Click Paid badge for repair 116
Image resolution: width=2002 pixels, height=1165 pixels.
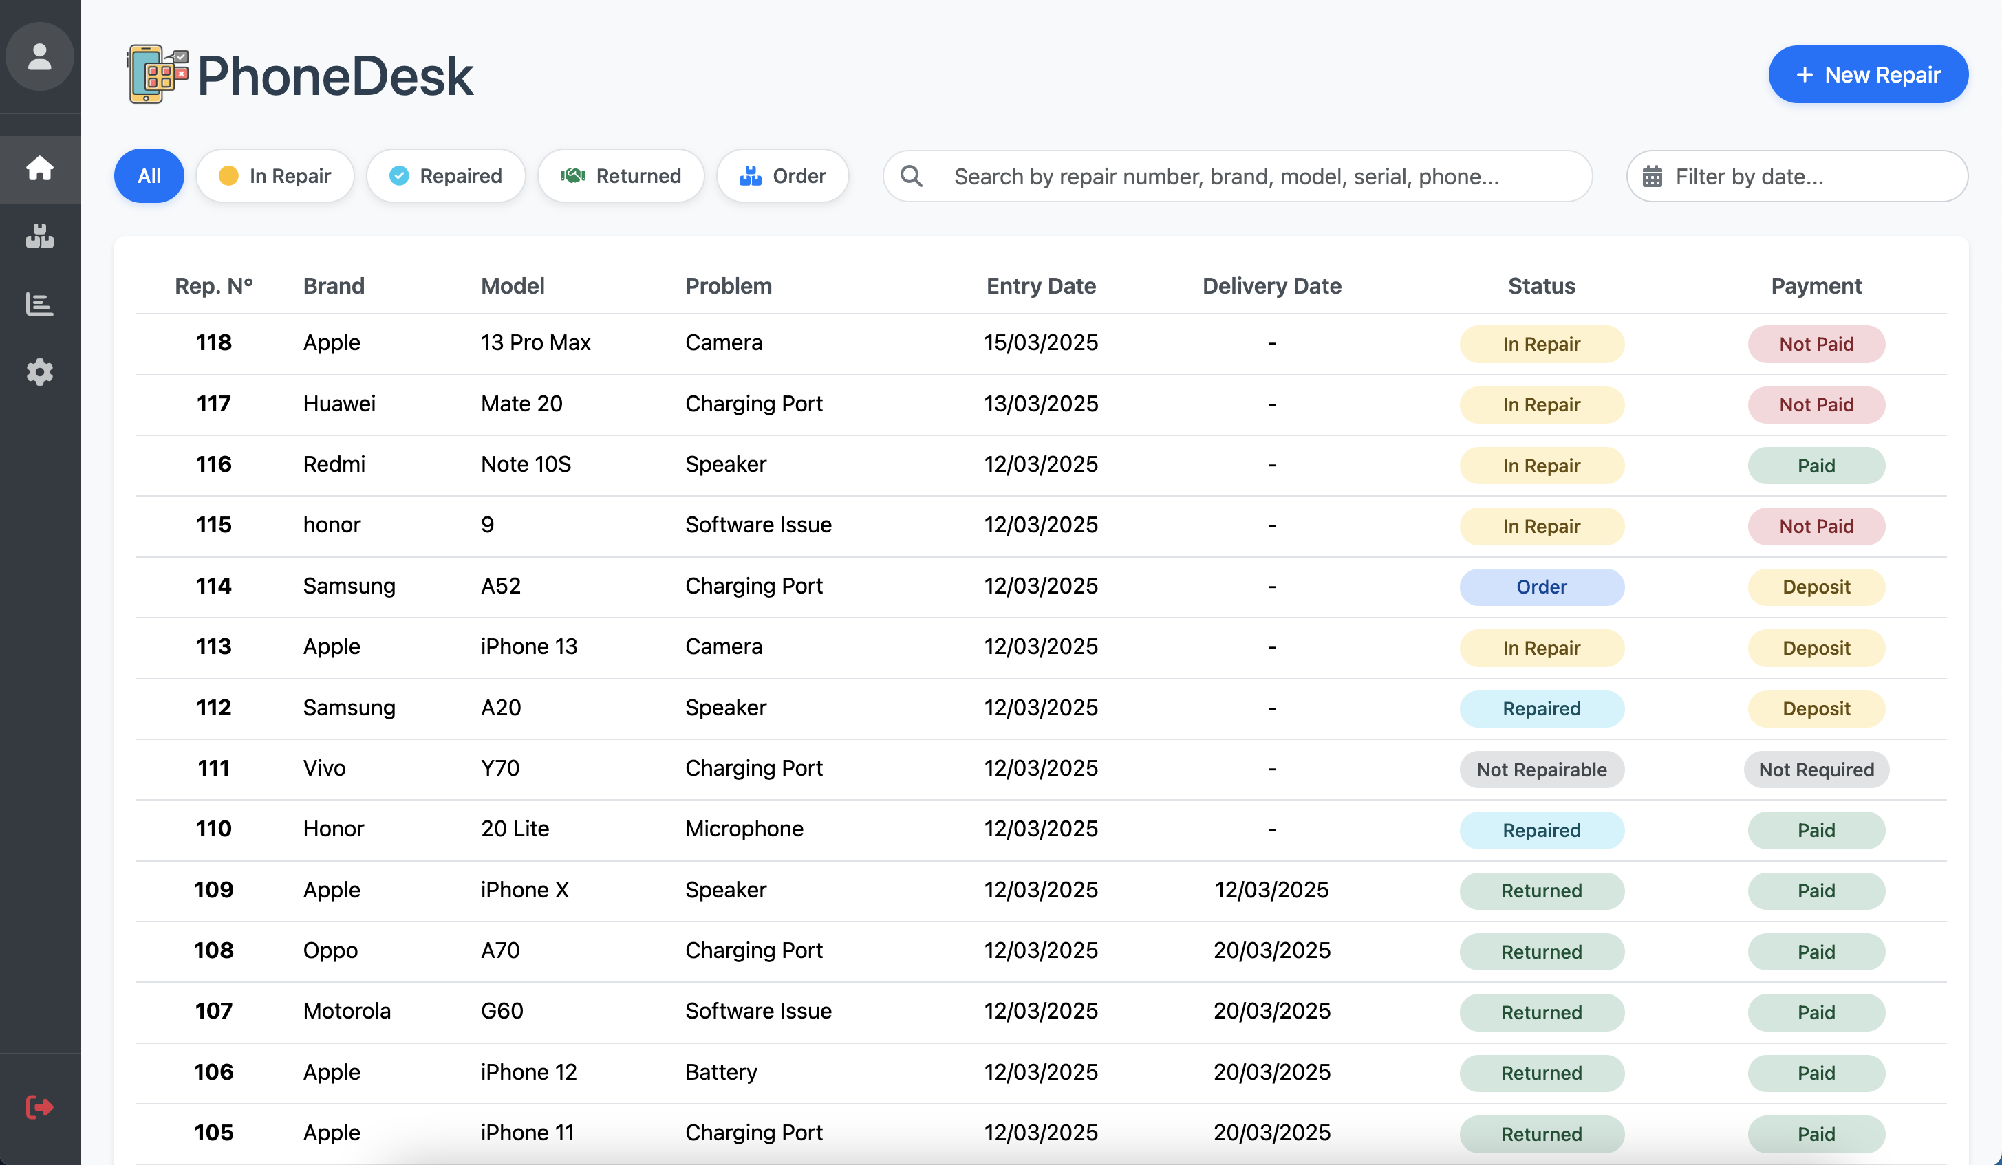click(1816, 466)
